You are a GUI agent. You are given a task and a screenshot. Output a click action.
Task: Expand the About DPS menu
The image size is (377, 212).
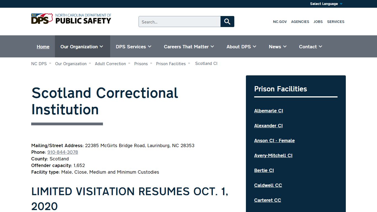click(241, 47)
